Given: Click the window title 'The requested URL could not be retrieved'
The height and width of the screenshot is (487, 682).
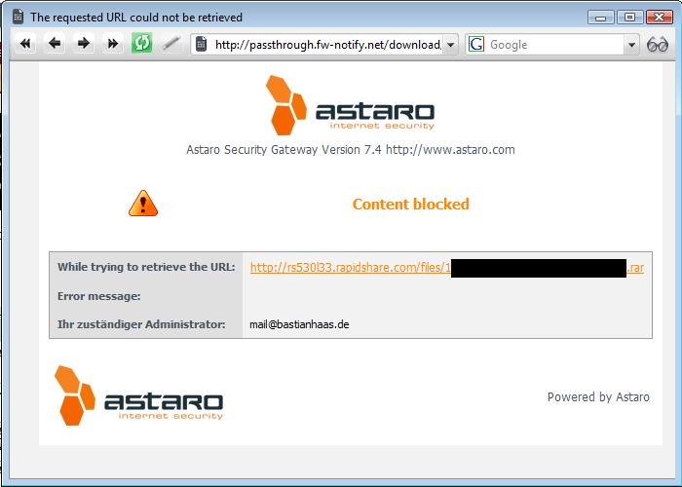Looking at the screenshot, I should pos(136,18).
